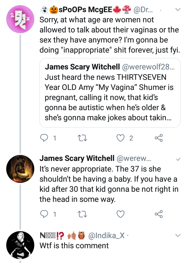Viewport: 187px width, 263px height.
Task: Open sPoOPs McgEE's pink theater-mask avatar
Action: tap(20, 19)
